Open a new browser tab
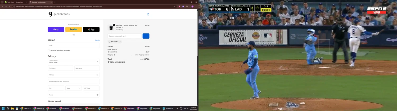This screenshot has height=111, width=397. (x=55, y=2)
